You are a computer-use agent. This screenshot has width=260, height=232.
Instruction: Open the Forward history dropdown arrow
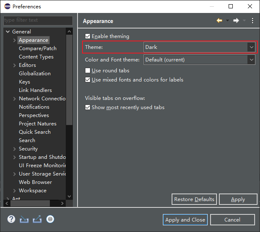click(x=244, y=20)
